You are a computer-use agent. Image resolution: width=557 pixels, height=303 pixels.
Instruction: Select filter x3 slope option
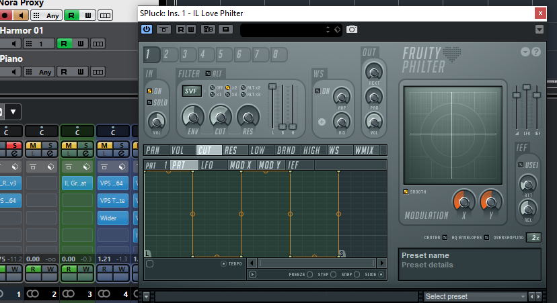[x=227, y=95]
